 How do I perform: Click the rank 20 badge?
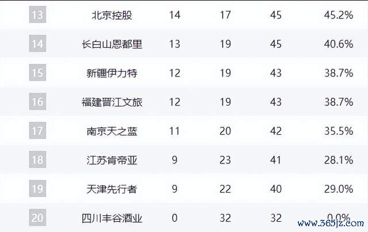tap(37, 218)
